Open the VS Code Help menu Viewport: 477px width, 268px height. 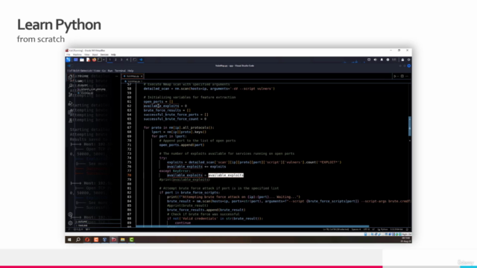[x=130, y=71]
